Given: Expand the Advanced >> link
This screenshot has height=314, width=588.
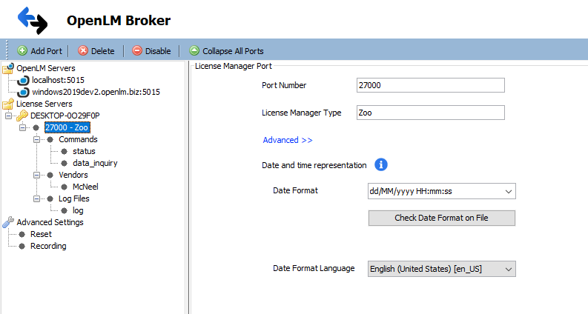Looking at the screenshot, I should tap(288, 140).
